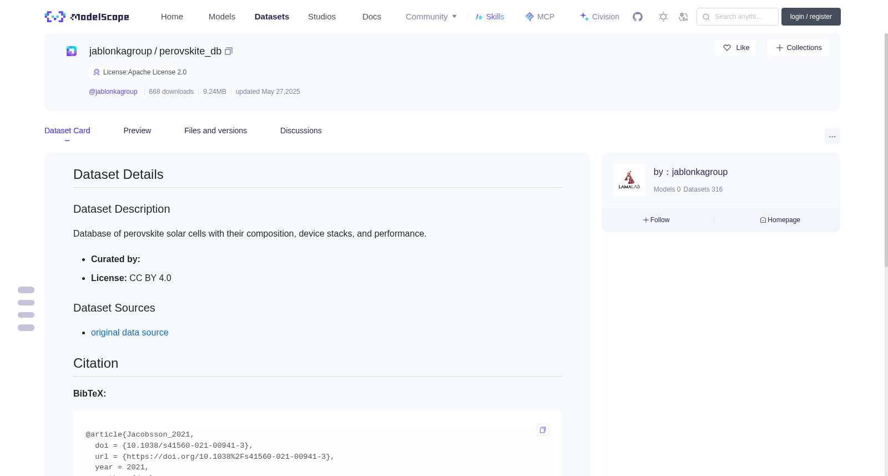Click the 'by : jablonkagroup' author name
888x476 pixels.
(690, 172)
